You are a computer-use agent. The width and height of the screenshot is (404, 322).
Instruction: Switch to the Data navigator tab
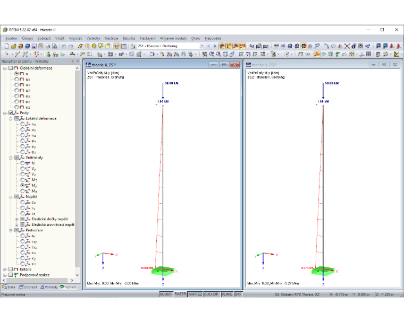[9, 287]
